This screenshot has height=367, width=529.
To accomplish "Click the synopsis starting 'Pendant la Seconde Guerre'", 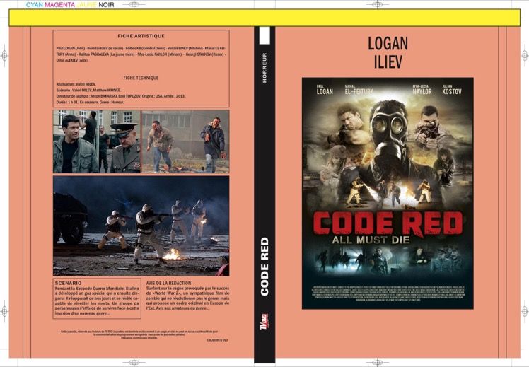I will click(x=97, y=301).
